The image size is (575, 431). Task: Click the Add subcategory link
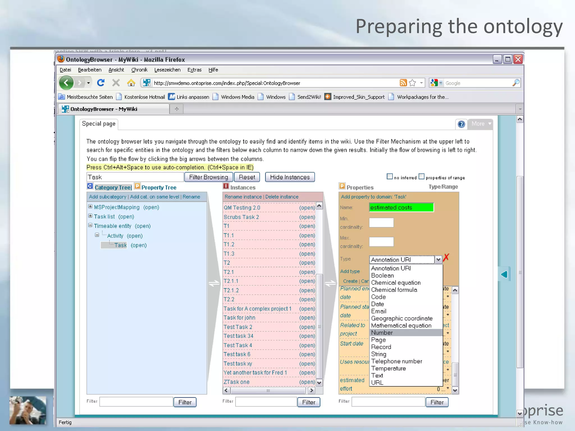coord(108,197)
